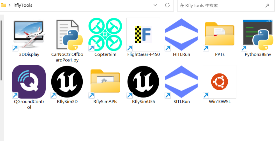
Task: Select the Python38Env shortcut icon
Action: (258, 35)
